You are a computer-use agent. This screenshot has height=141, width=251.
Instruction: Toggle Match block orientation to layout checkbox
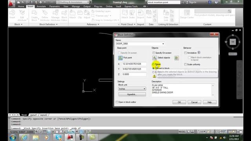click(189, 58)
